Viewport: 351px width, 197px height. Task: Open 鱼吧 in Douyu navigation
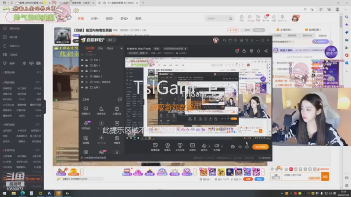[x=138, y=18]
